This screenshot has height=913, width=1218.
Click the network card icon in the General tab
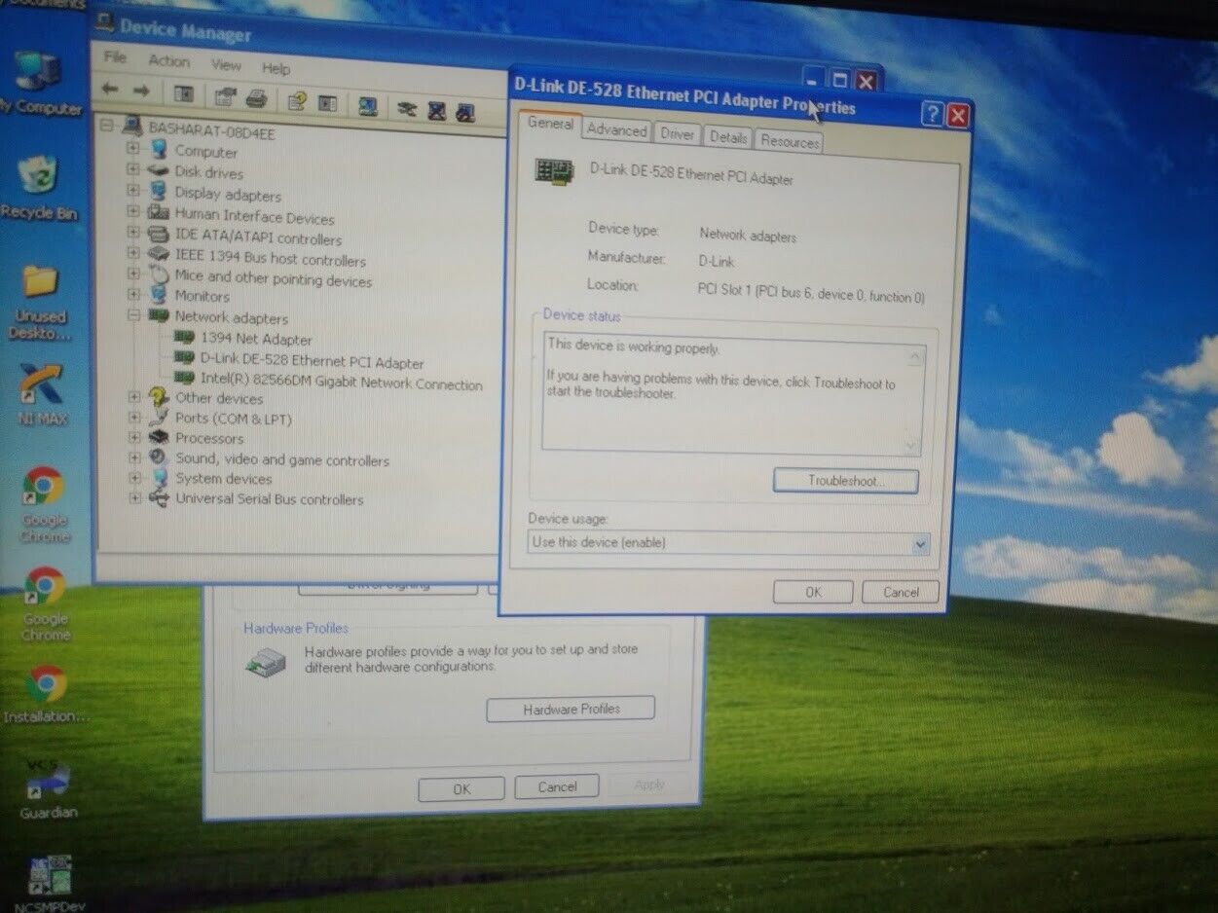(x=554, y=172)
